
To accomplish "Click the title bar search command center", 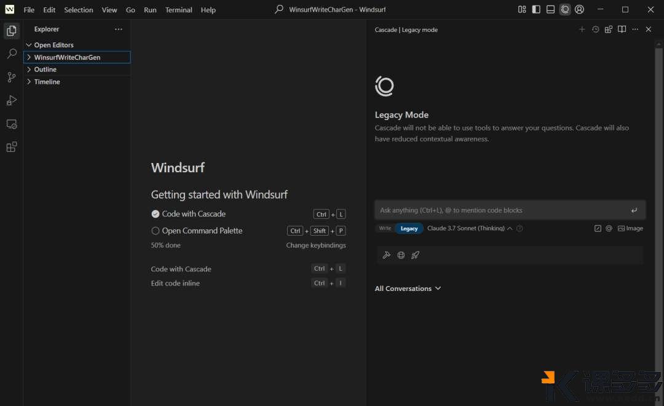I will [x=330, y=9].
